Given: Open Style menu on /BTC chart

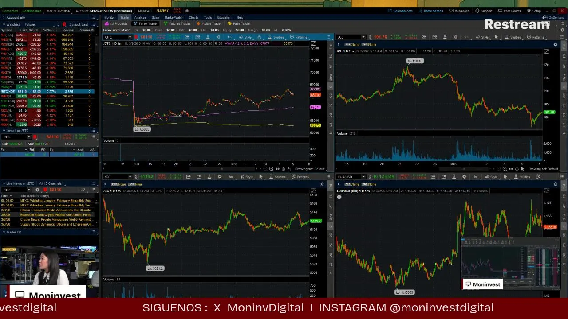Looking at the screenshot, I should (x=245, y=37).
